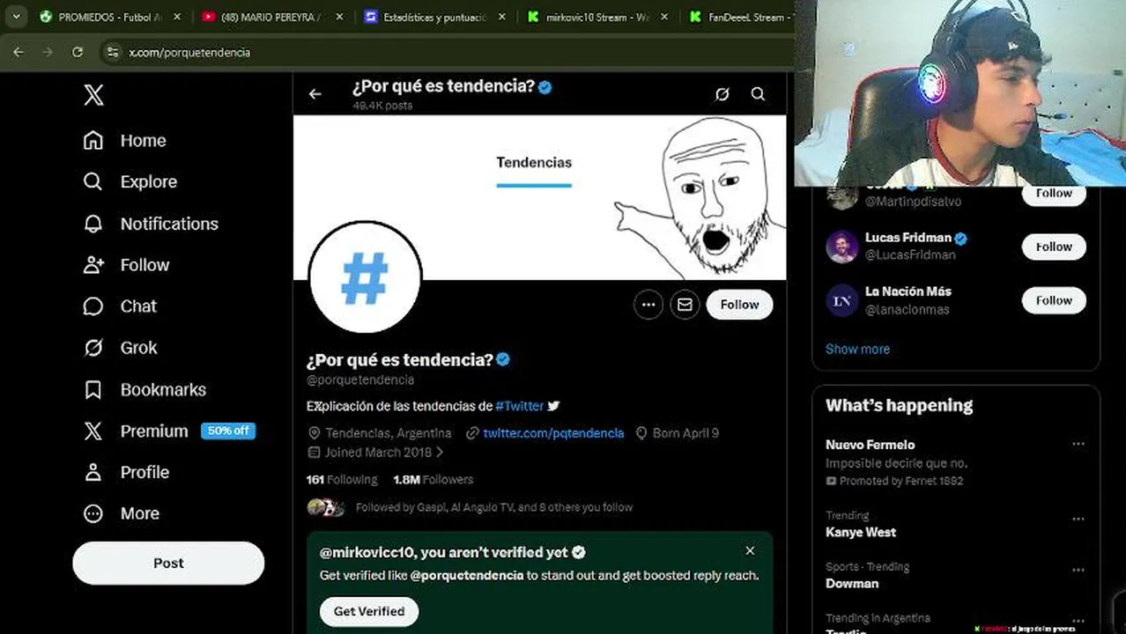
Task: Expand More options in the sidebar
Action: click(x=122, y=513)
